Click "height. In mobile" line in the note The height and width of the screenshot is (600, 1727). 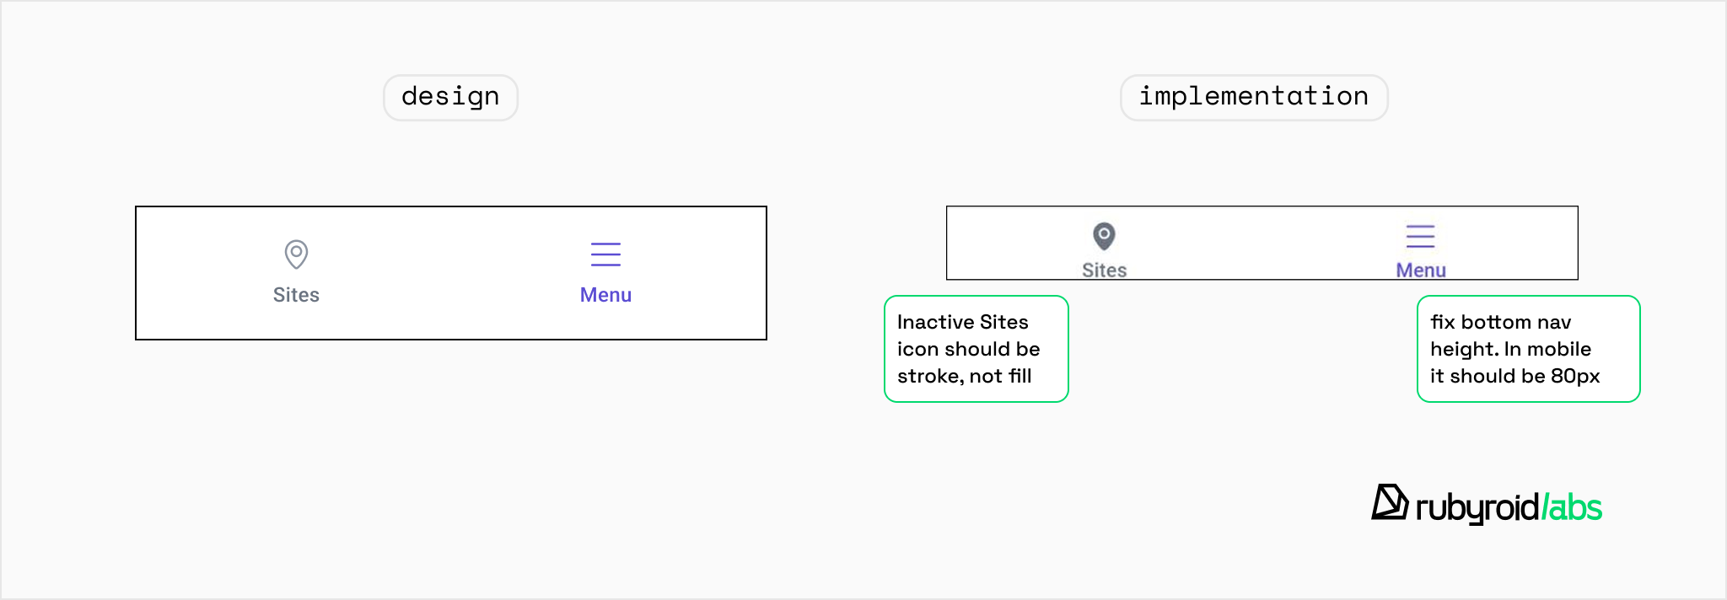point(1510,349)
